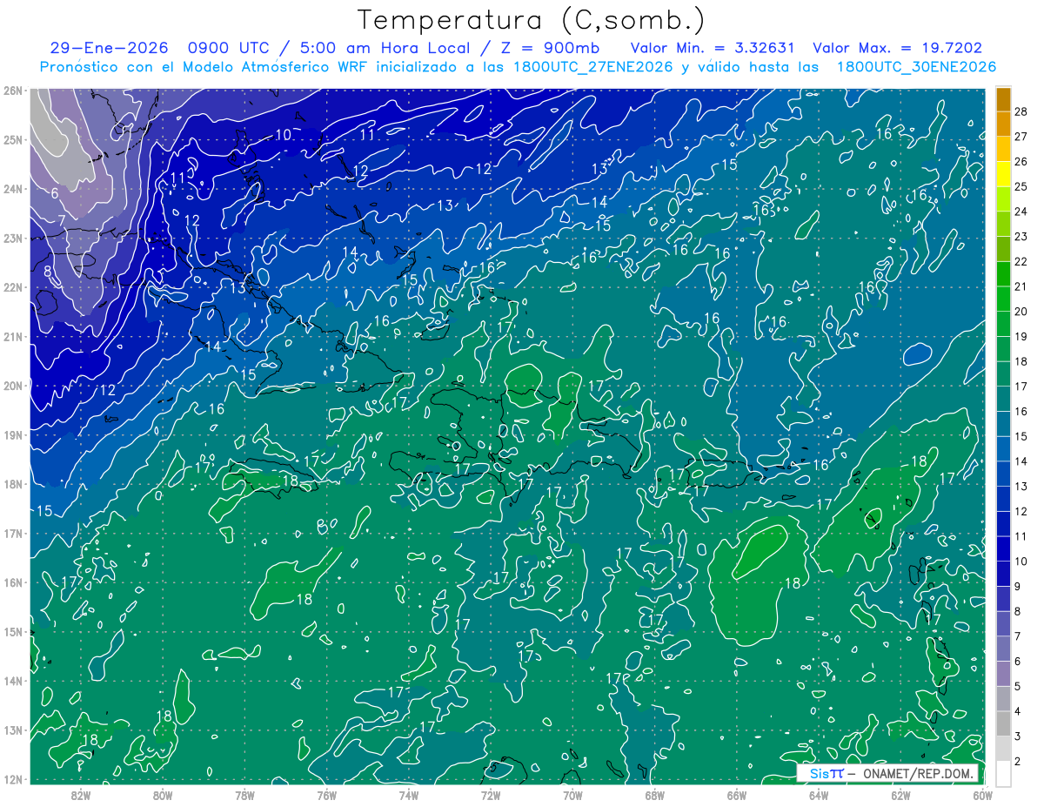Click latitude axis label "12N"

(x=13, y=779)
